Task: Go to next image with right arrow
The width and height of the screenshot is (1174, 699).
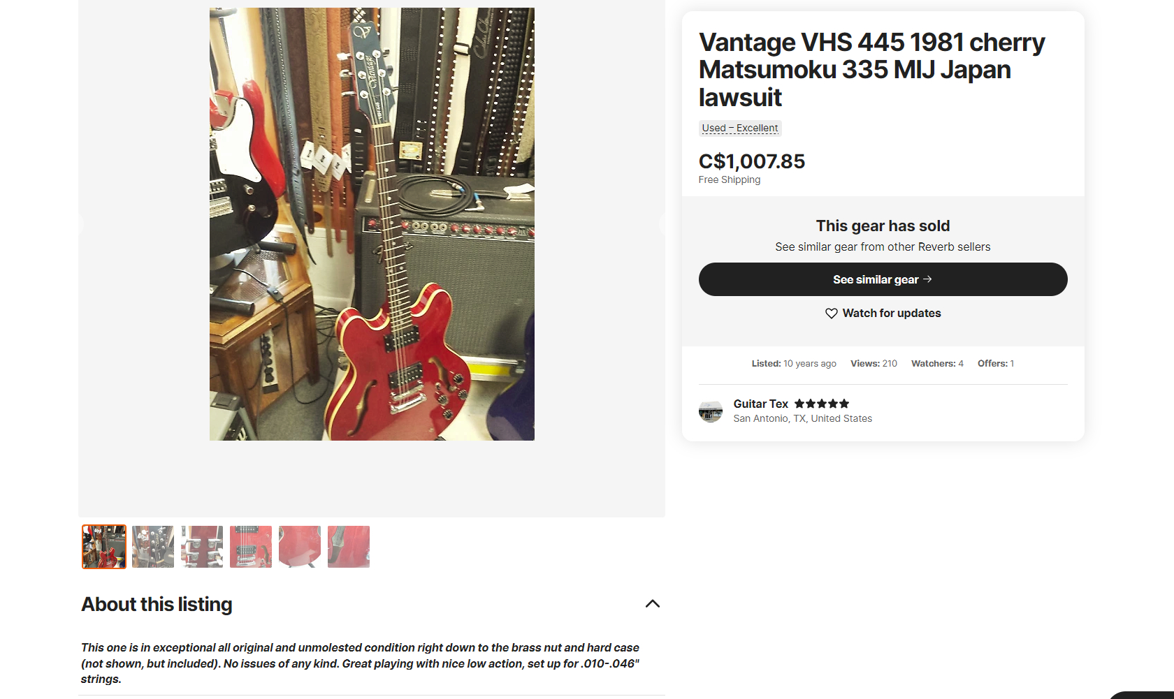Action: click(662, 224)
